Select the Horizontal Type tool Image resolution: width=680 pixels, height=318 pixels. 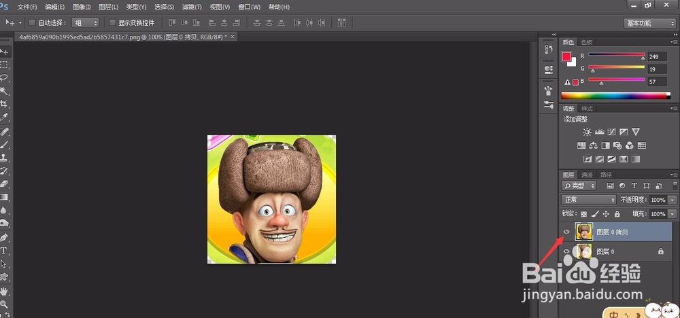pyautogui.click(x=4, y=251)
